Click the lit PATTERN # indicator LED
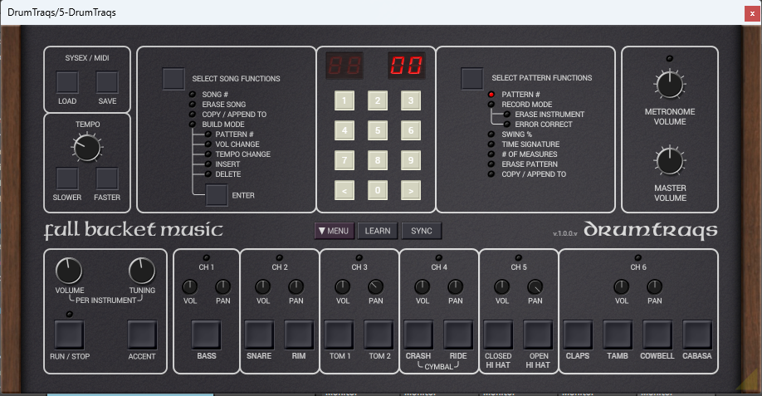Image resolution: width=762 pixels, height=396 pixels. 491,95
